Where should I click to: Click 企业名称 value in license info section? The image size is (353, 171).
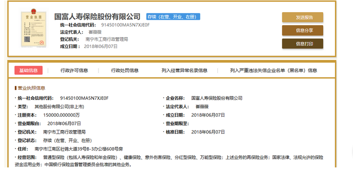[x=217, y=98]
